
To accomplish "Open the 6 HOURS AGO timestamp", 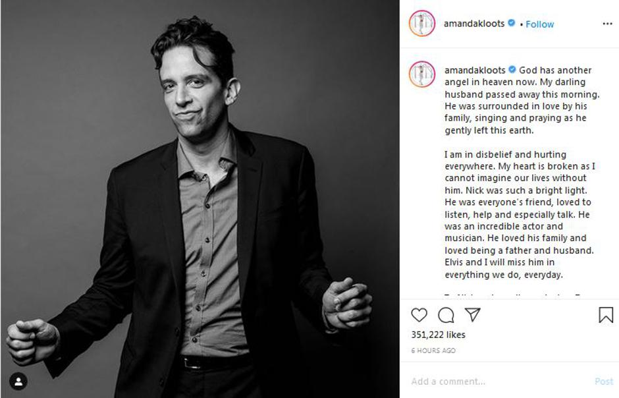I will click(x=433, y=350).
